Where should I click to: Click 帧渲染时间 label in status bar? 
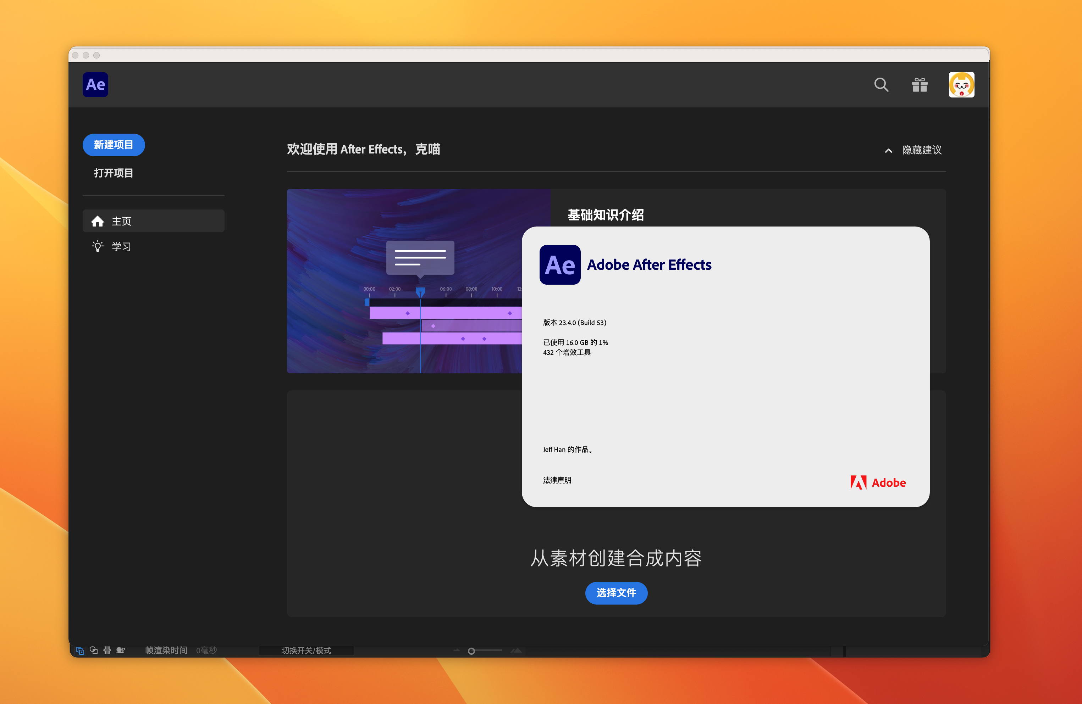tap(166, 650)
